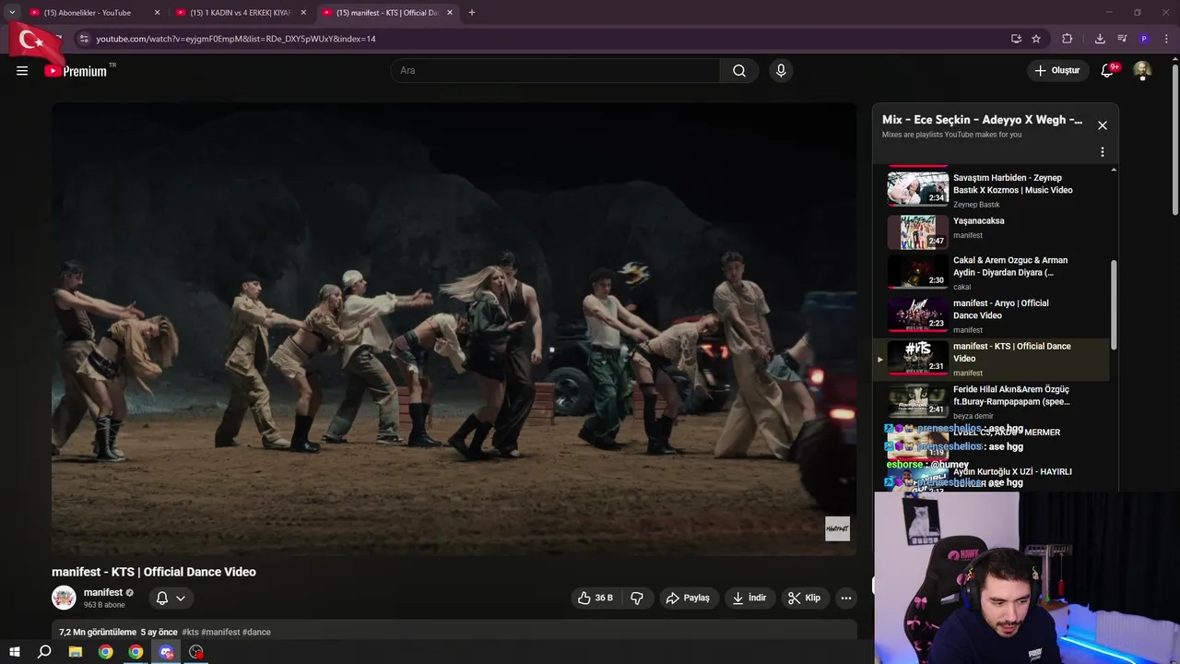Image resolution: width=1180 pixels, height=664 pixels.
Task: Click the video title manifest - KTS text
Action: tap(154, 572)
